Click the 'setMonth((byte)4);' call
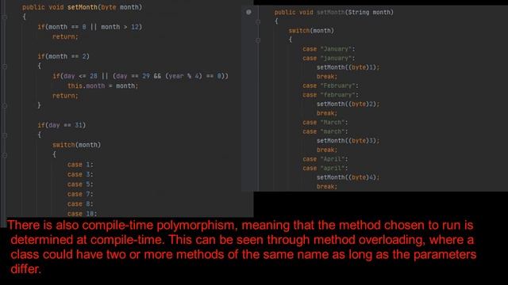Image resolution: width=508 pixels, height=285 pixels. click(348, 177)
